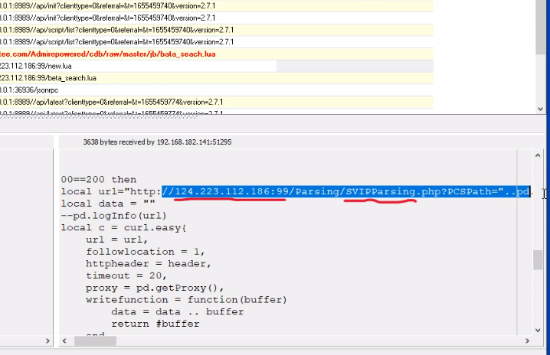Image resolution: width=550 pixels, height=355 pixels.
Task: Click the 'url = url,' line
Action: pyautogui.click(x=116, y=239)
